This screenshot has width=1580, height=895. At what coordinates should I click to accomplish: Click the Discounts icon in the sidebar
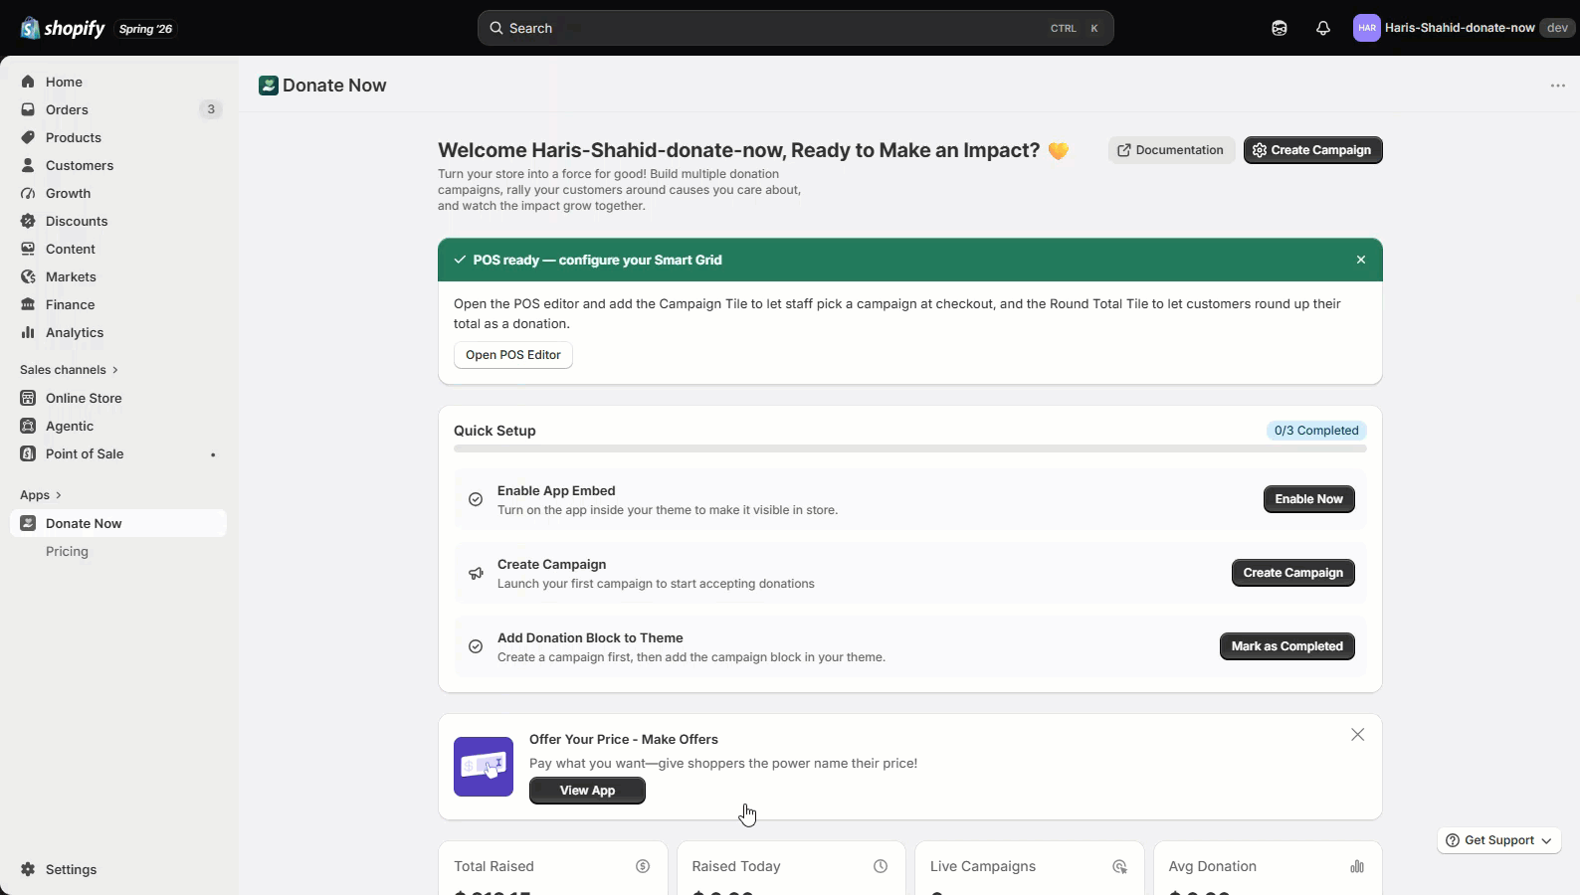[x=28, y=221]
